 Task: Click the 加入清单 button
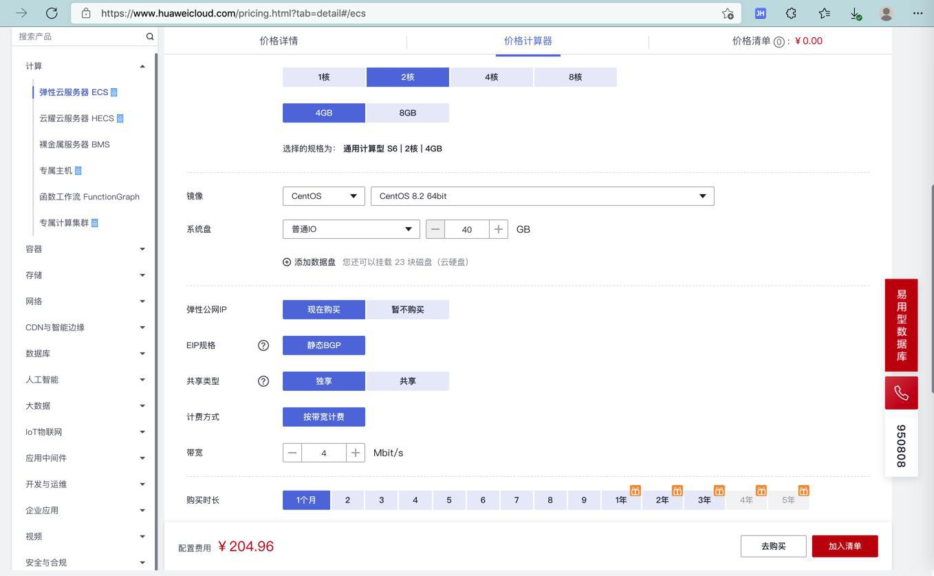pos(845,546)
